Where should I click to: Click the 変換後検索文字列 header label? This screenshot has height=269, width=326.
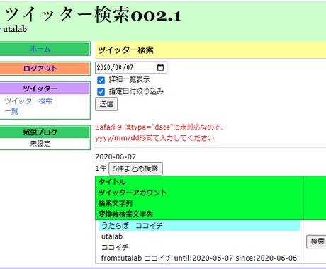[x=125, y=214]
